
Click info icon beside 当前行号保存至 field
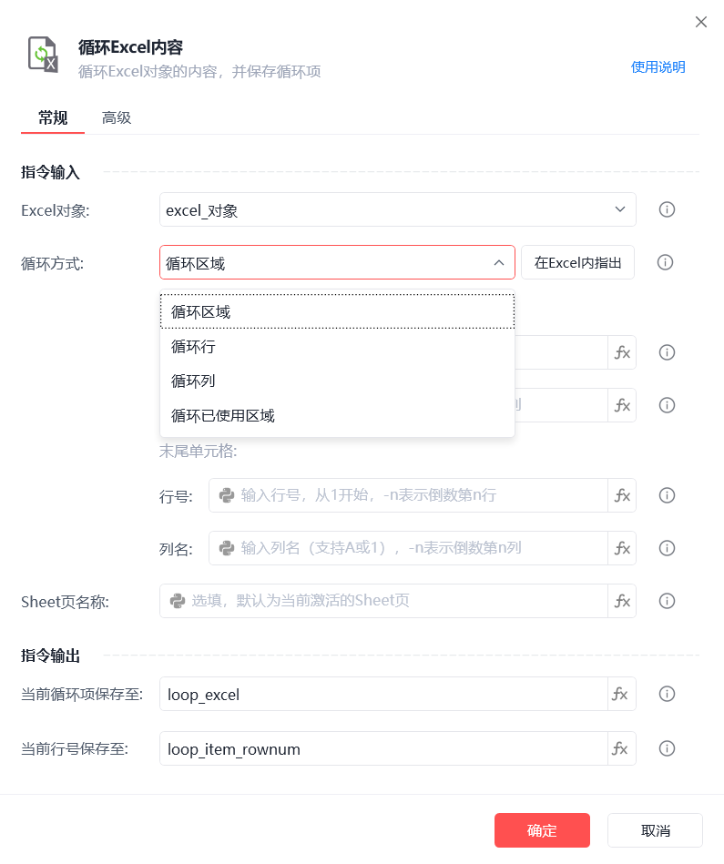tap(667, 749)
